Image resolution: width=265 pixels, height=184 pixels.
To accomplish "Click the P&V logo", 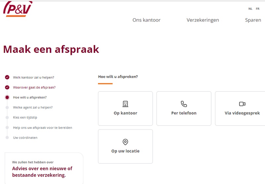I will pyautogui.click(x=18, y=9).
